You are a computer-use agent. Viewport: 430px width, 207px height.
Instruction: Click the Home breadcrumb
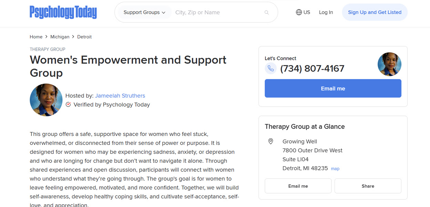pyautogui.click(x=36, y=37)
